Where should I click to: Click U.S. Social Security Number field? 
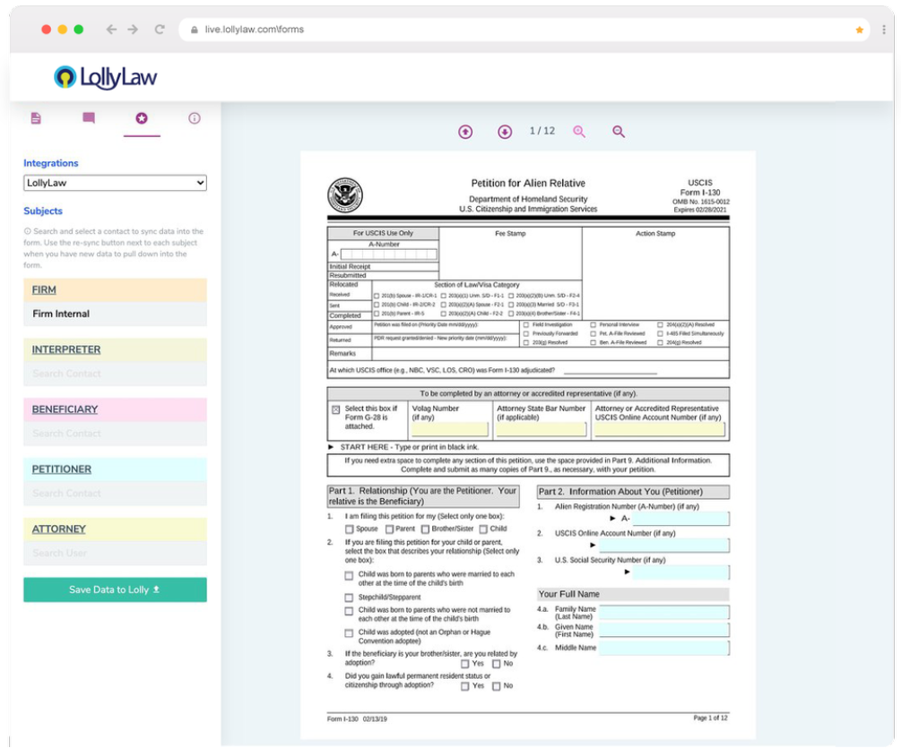tap(680, 572)
